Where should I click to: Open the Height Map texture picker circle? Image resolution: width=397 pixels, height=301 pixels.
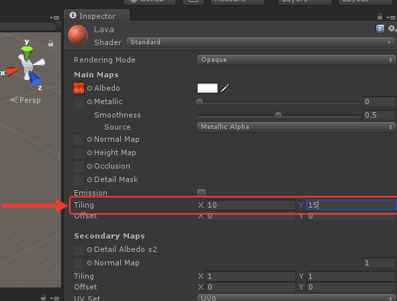click(x=89, y=153)
